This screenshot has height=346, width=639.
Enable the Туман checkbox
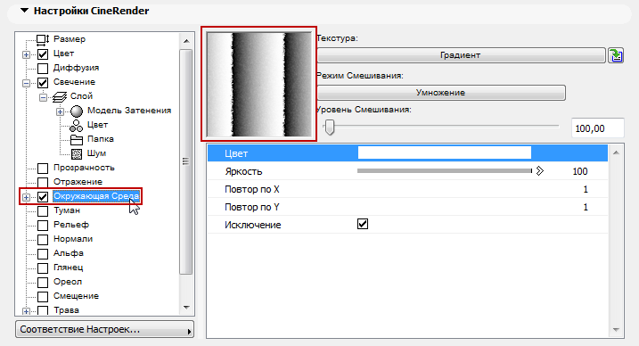pos(43,211)
